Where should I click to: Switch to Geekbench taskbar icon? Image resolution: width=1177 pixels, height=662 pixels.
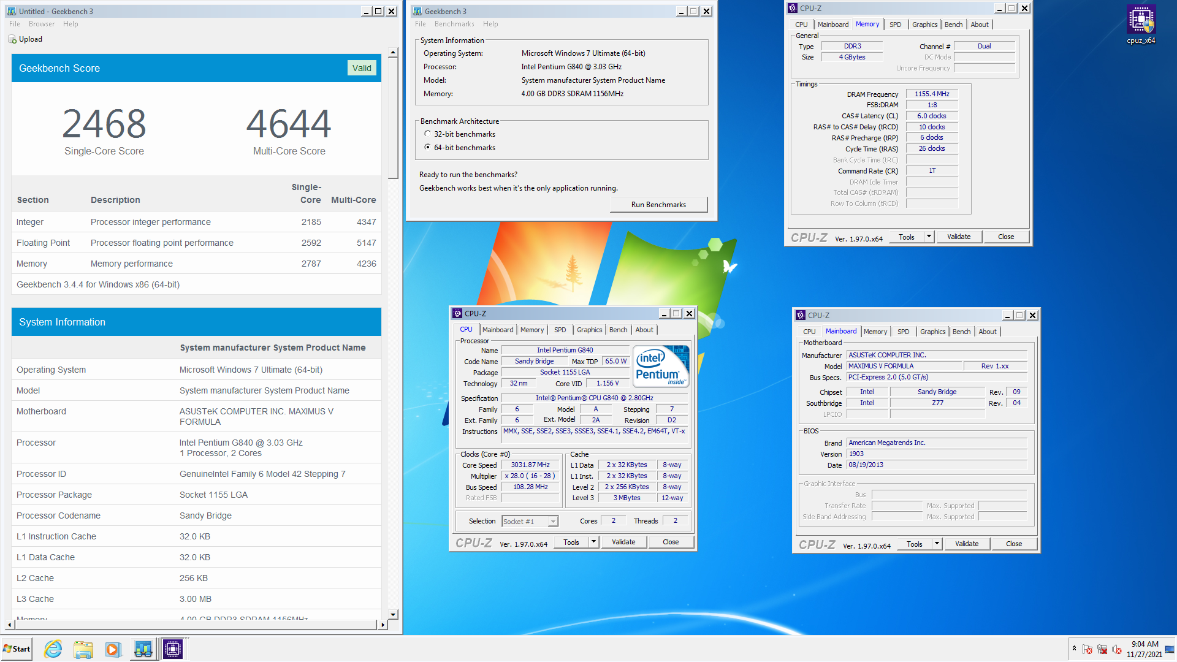[x=143, y=649]
